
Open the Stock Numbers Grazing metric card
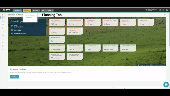tap(57, 22)
